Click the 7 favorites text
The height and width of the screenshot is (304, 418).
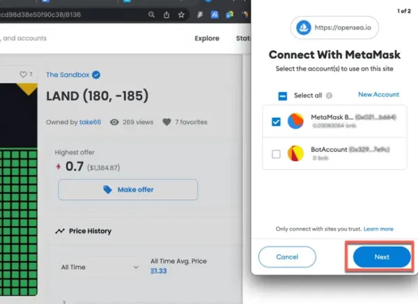point(191,122)
